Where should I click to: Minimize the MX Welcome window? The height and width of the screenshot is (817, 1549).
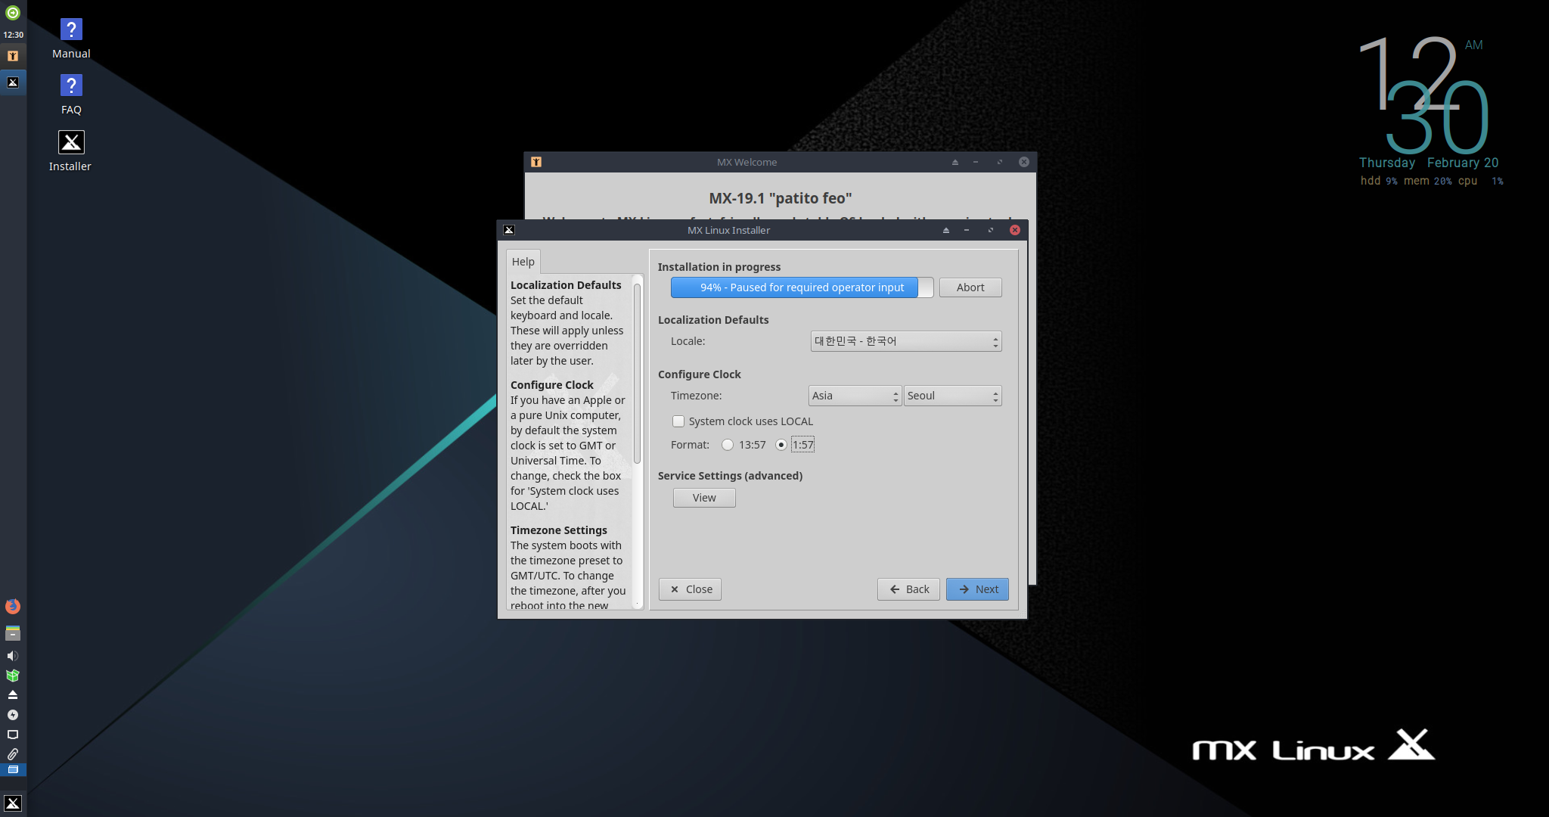click(x=976, y=162)
